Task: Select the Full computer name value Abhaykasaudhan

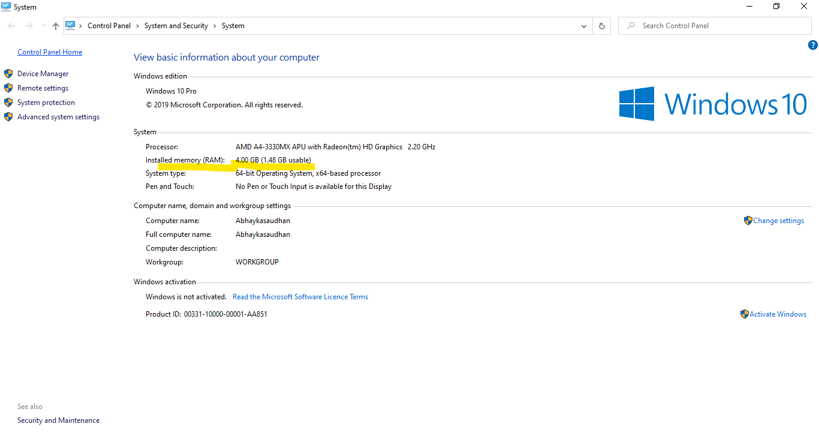Action: (263, 234)
